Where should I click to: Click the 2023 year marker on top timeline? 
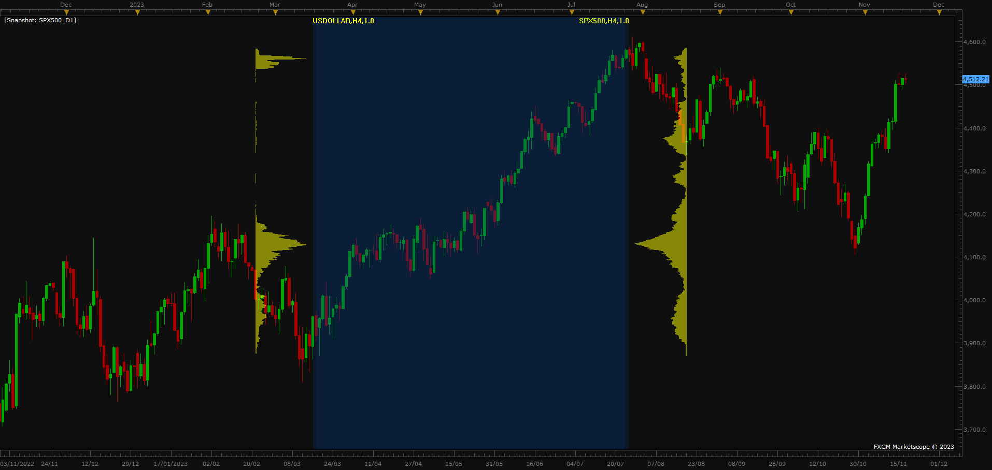(137, 5)
